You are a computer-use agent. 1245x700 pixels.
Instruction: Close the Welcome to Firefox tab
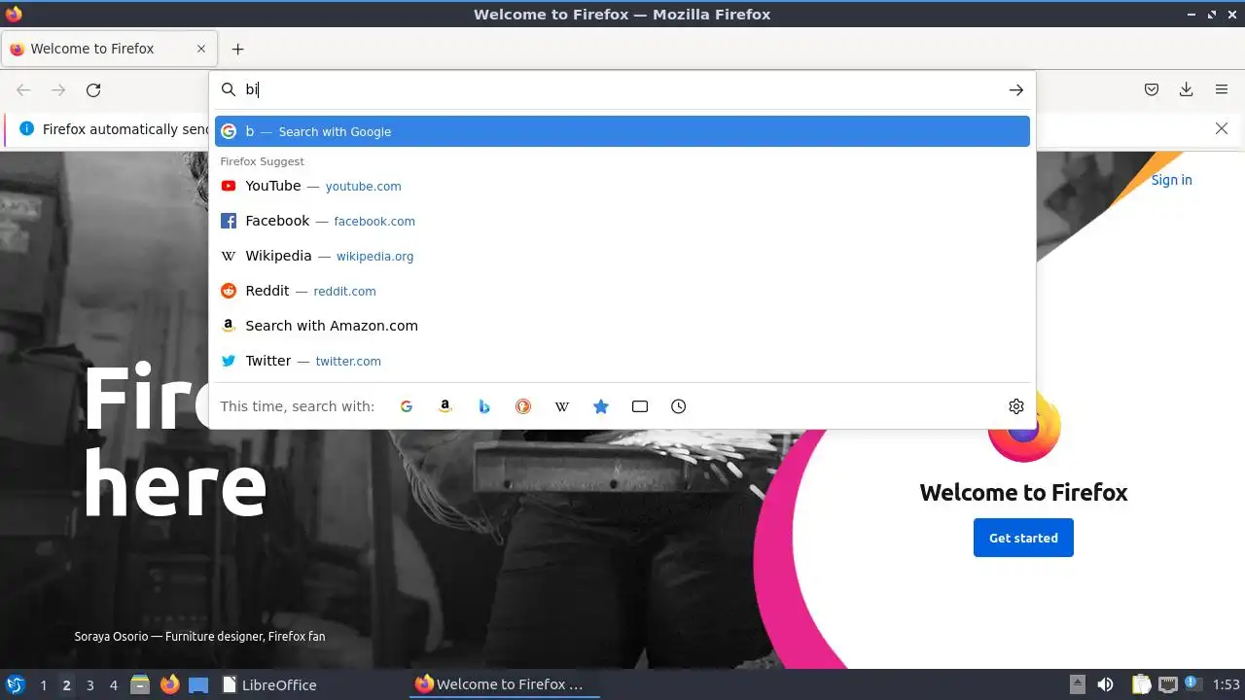201,49
